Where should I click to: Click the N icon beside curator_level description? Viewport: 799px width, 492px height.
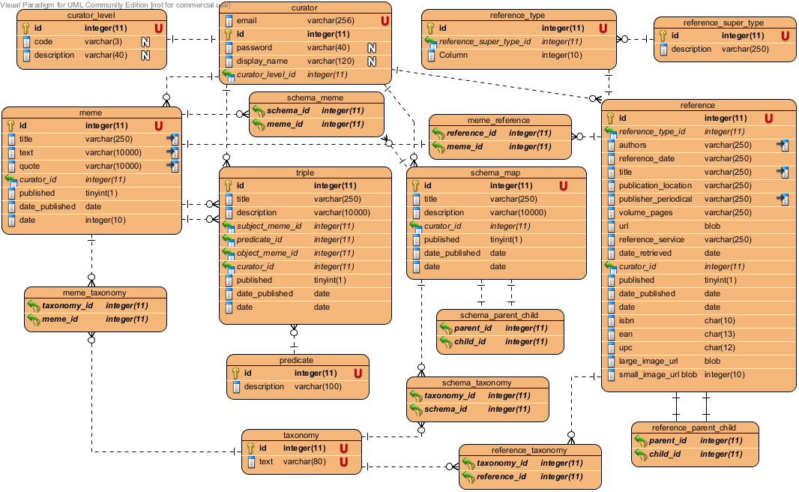(146, 55)
